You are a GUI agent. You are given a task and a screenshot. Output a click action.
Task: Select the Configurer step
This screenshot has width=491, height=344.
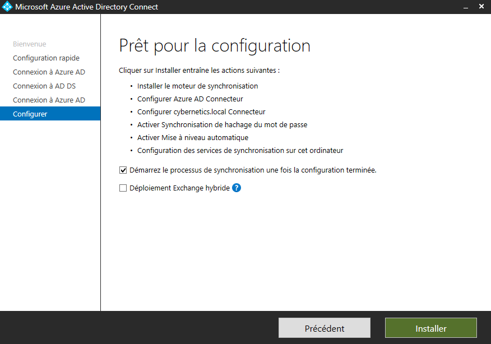click(x=50, y=114)
